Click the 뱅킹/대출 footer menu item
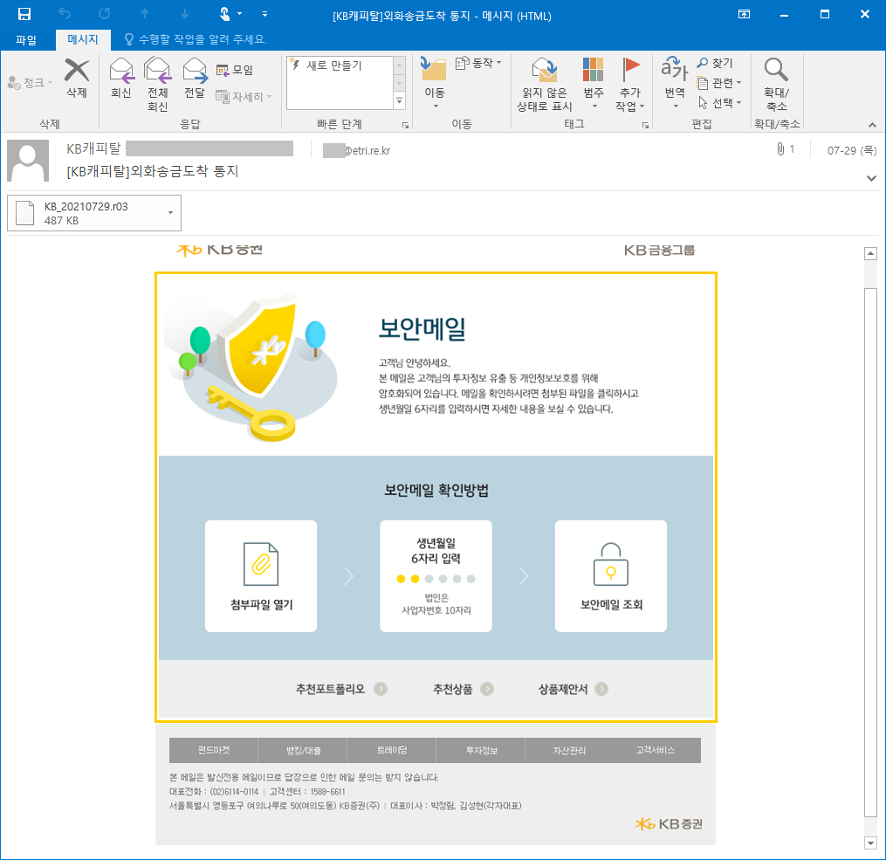886x860 pixels. [x=303, y=750]
